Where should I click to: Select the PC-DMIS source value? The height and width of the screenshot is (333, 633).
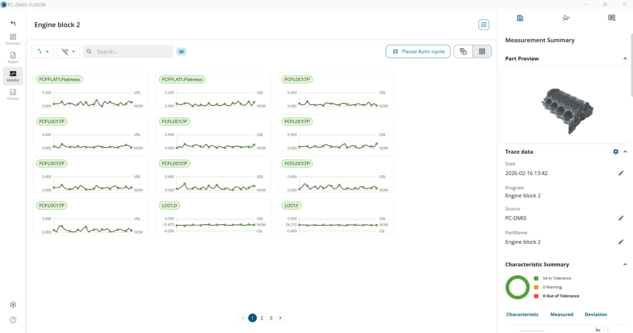point(516,218)
